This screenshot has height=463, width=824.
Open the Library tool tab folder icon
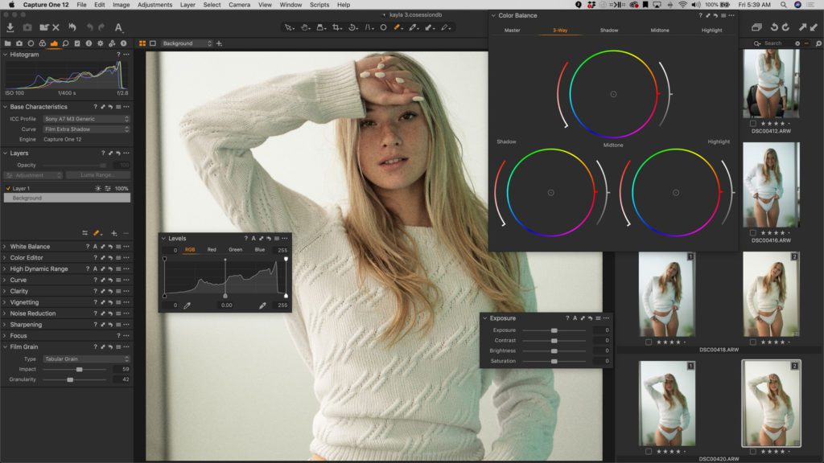[8, 43]
